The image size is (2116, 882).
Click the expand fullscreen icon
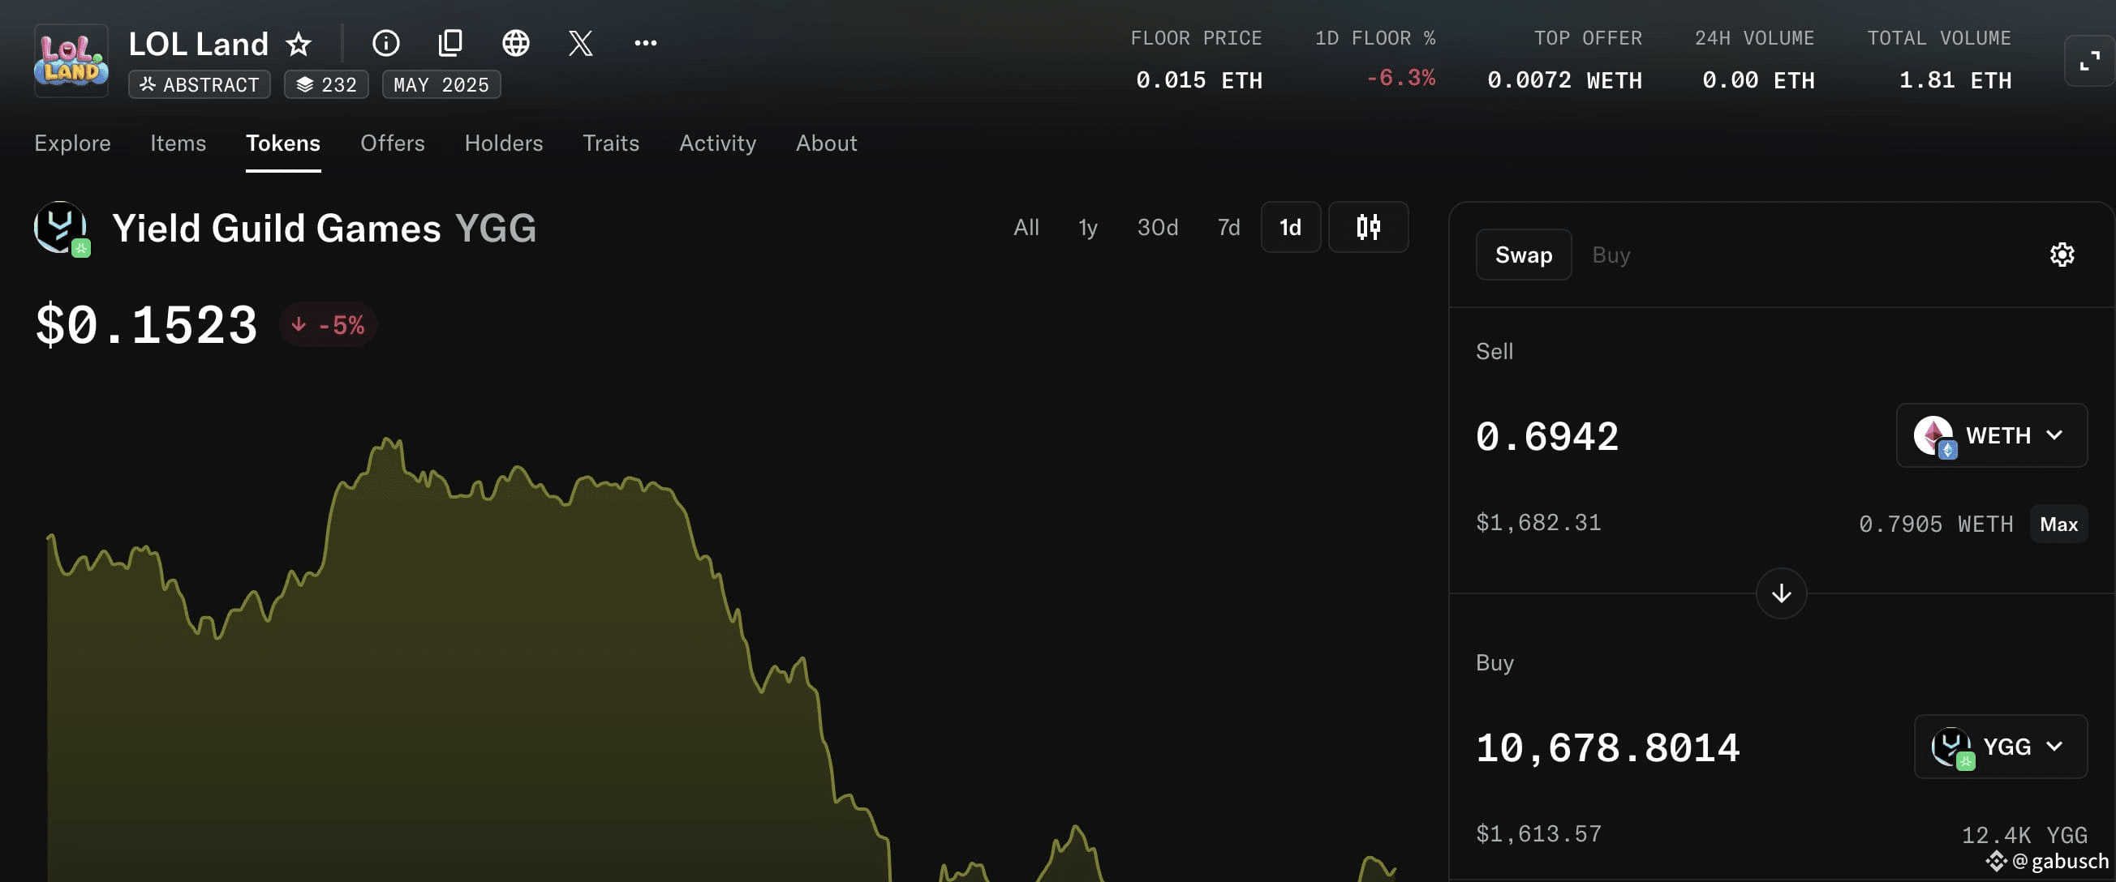coord(2090,61)
